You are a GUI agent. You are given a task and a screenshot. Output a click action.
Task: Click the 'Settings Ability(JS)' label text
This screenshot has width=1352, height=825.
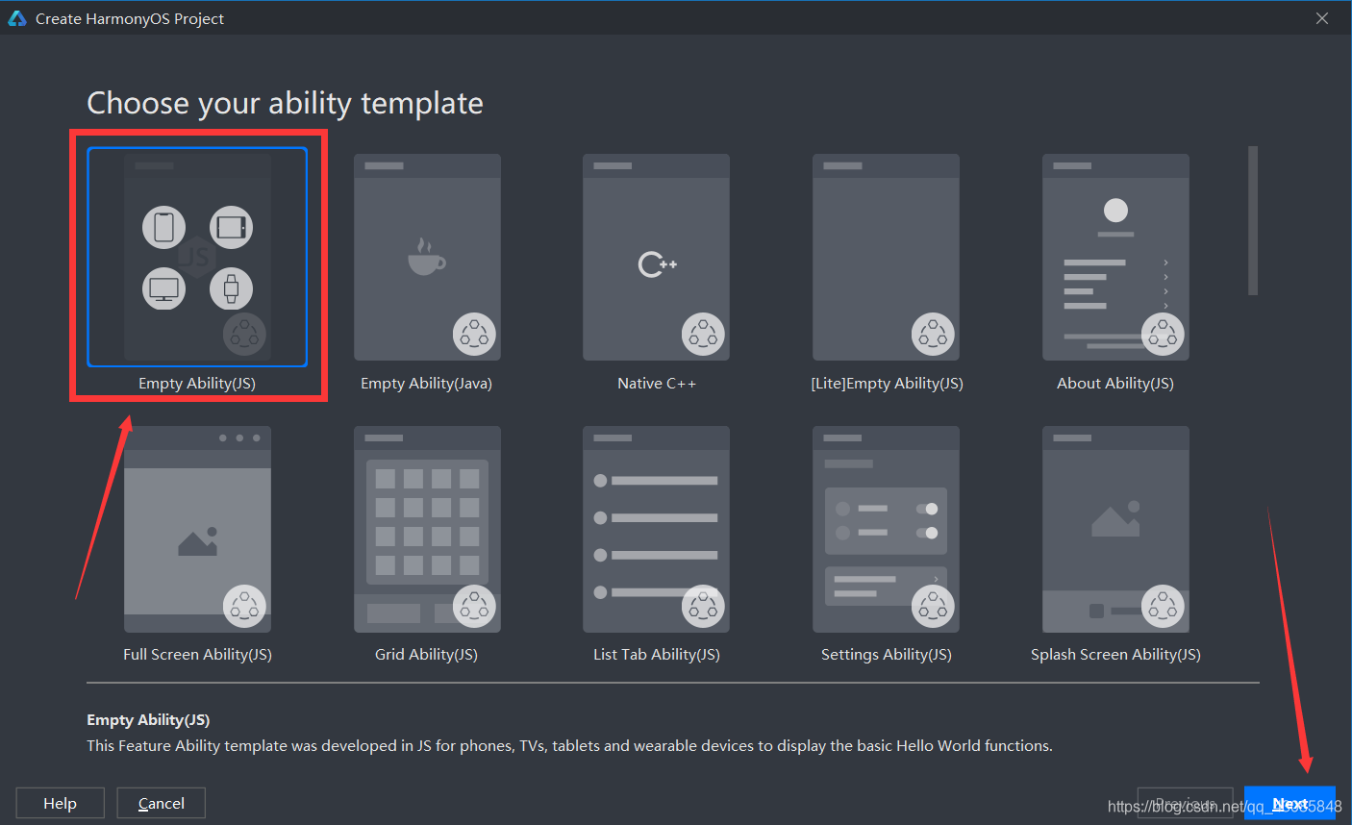pos(887,654)
